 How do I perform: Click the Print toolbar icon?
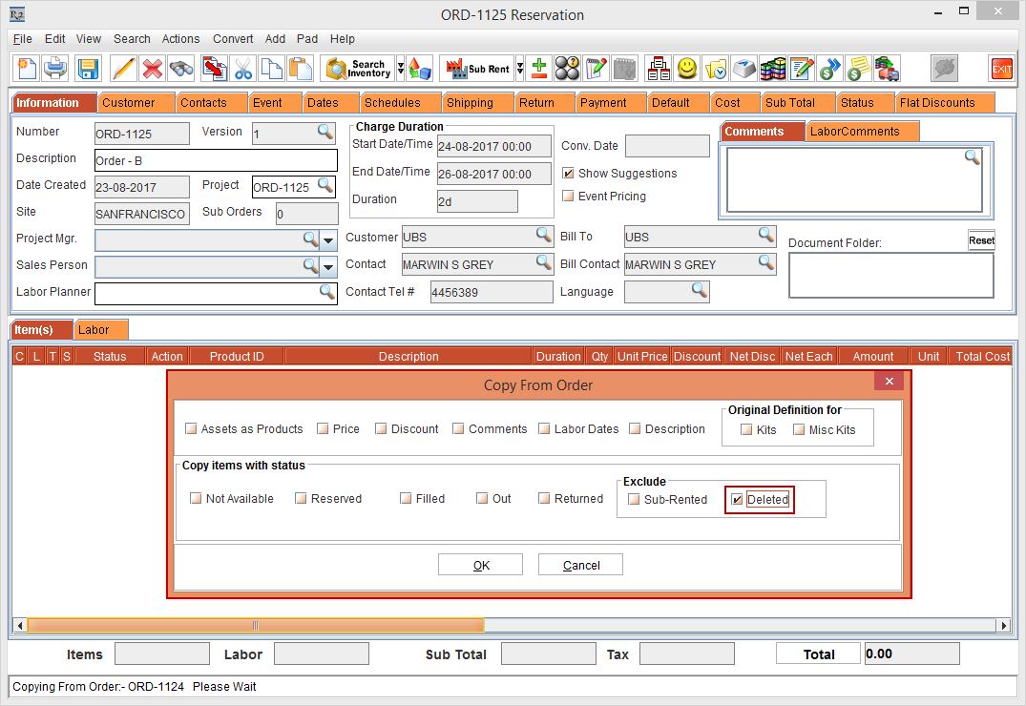click(56, 69)
